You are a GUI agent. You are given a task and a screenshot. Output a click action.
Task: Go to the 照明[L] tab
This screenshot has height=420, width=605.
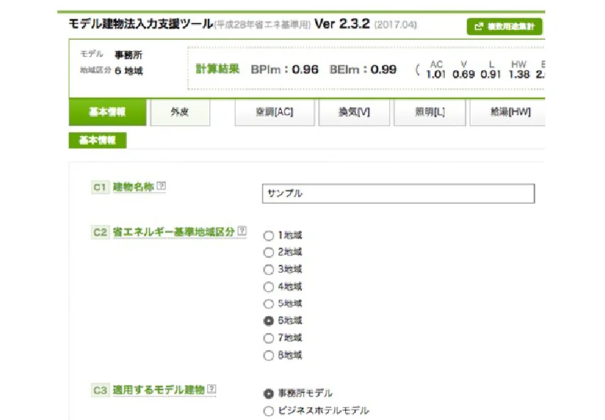pos(429,112)
